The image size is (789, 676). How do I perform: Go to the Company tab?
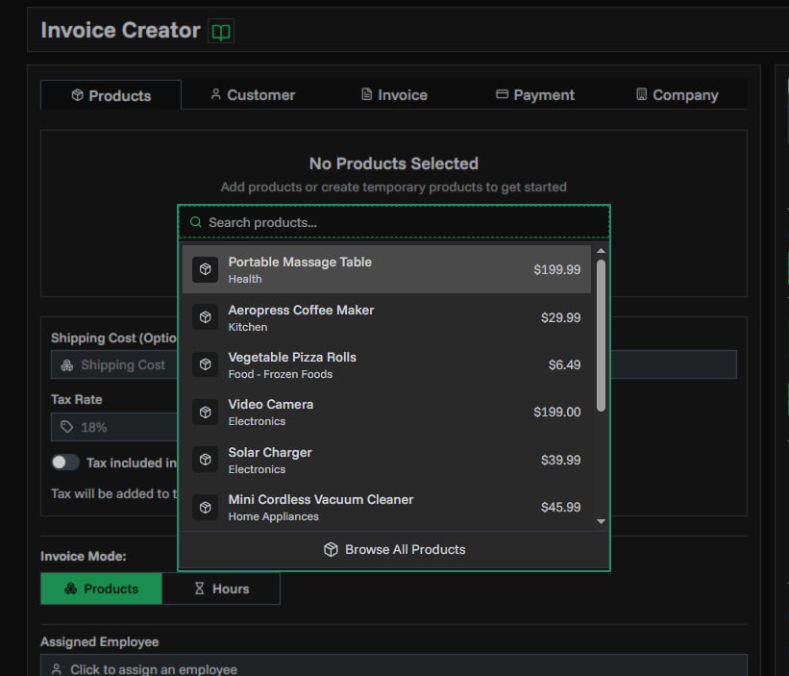(x=677, y=95)
